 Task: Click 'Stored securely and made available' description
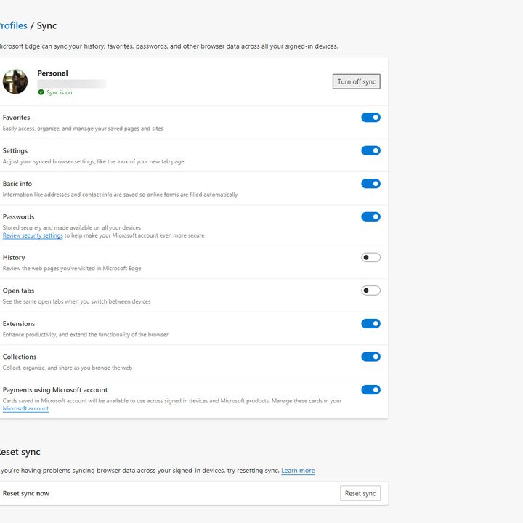[x=72, y=227]
